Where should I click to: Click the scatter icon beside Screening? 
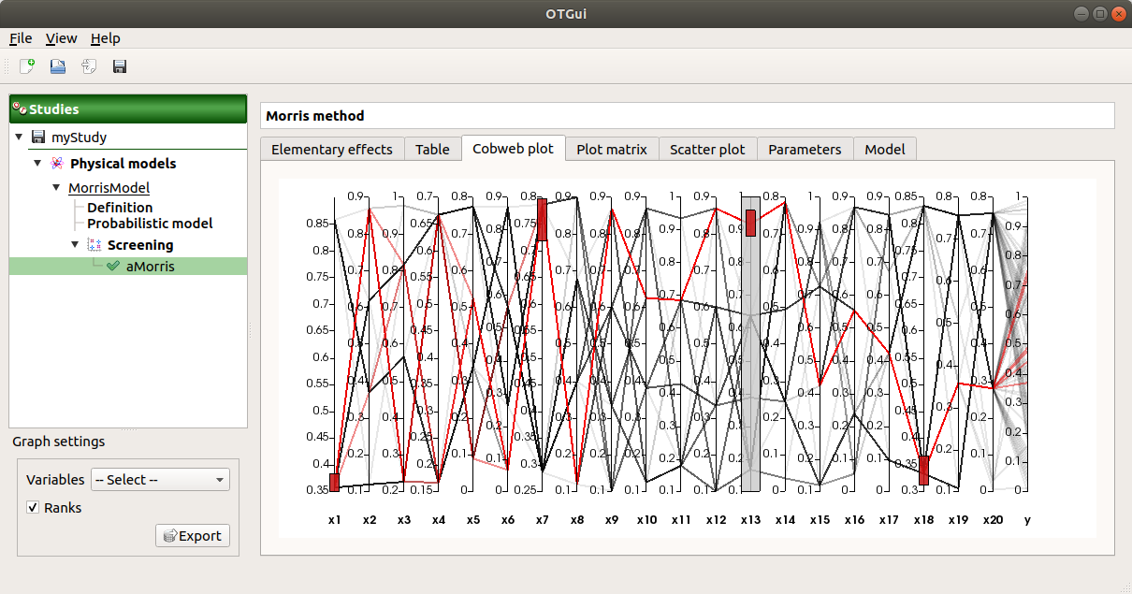pyautogui.click(x=94, y=245)
